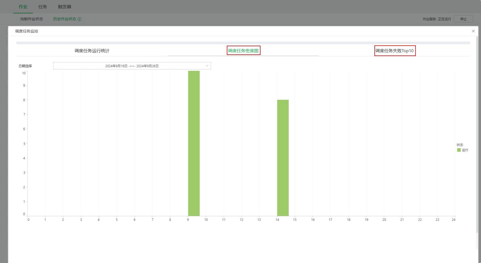Click the 停止 button to stop service
Image resolution: width=481 pixels, height=263 pixels.
click(x=463, y=19)
